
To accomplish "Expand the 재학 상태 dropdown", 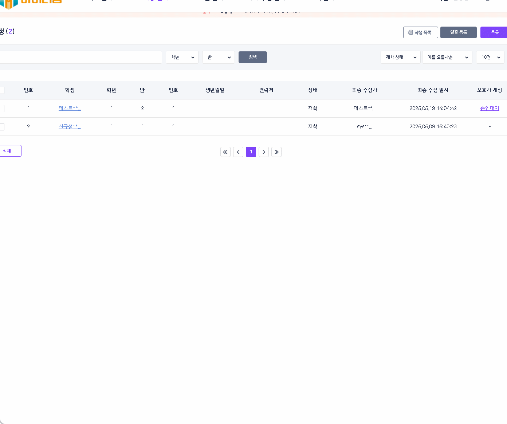I will [401, 57].
